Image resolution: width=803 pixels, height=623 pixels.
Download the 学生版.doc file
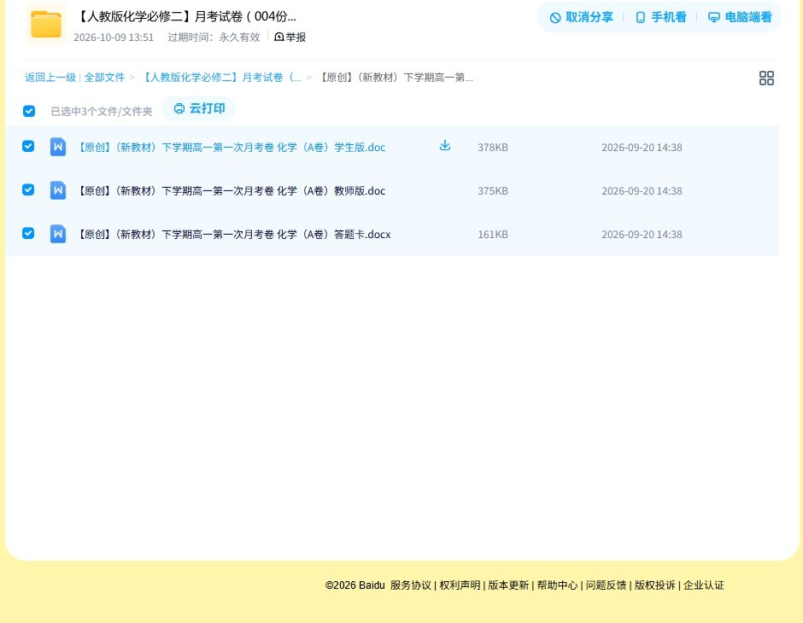click(445, 146)
